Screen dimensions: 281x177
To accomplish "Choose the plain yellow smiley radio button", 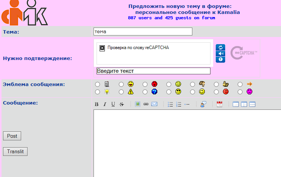I will click(x=192, y=92).
